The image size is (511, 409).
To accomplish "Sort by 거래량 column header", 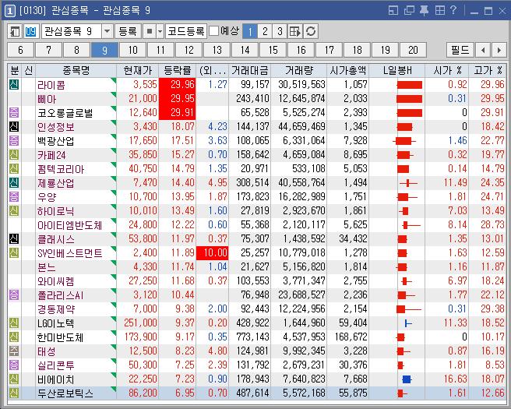I will [299, 70].
